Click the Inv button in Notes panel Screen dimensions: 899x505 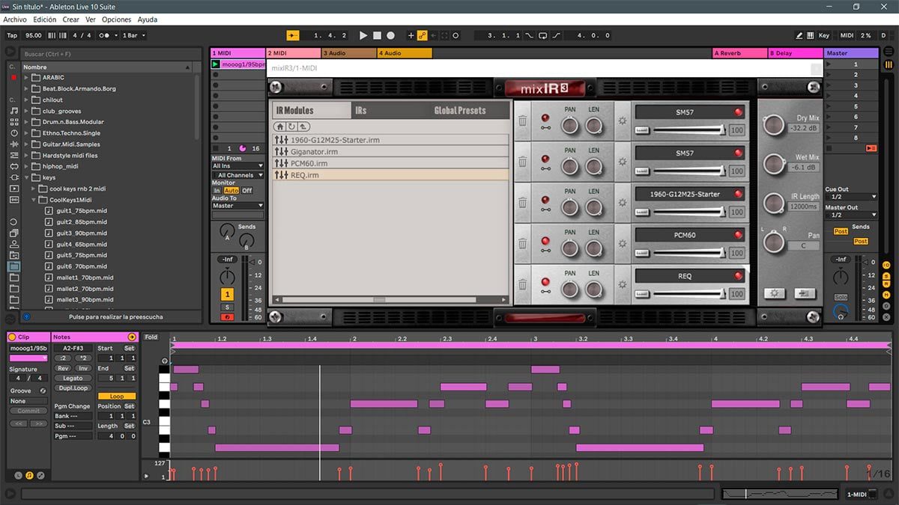[x=82, y=369]
